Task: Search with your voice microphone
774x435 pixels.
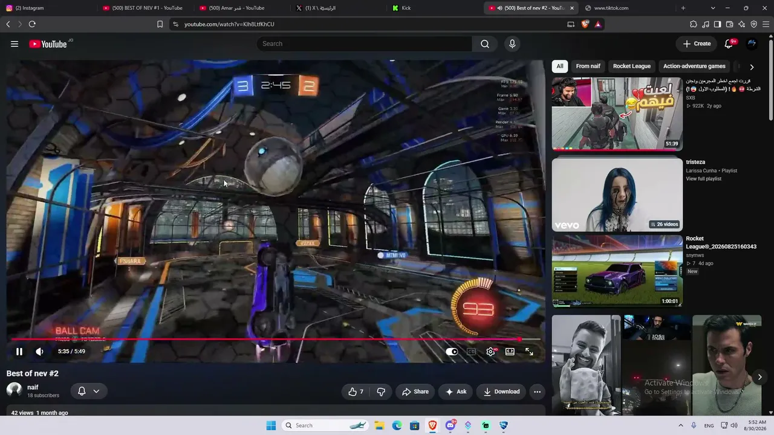Action: point(512,43)
